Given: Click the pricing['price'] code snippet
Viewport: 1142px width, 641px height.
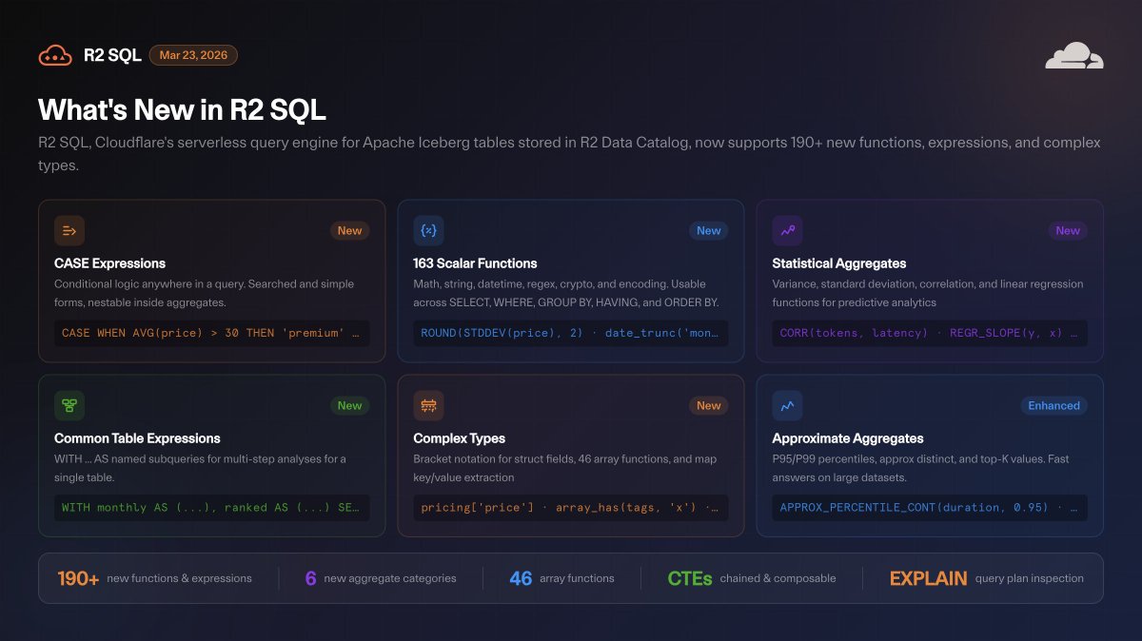Looking at the screenshot, I should 571,508.
